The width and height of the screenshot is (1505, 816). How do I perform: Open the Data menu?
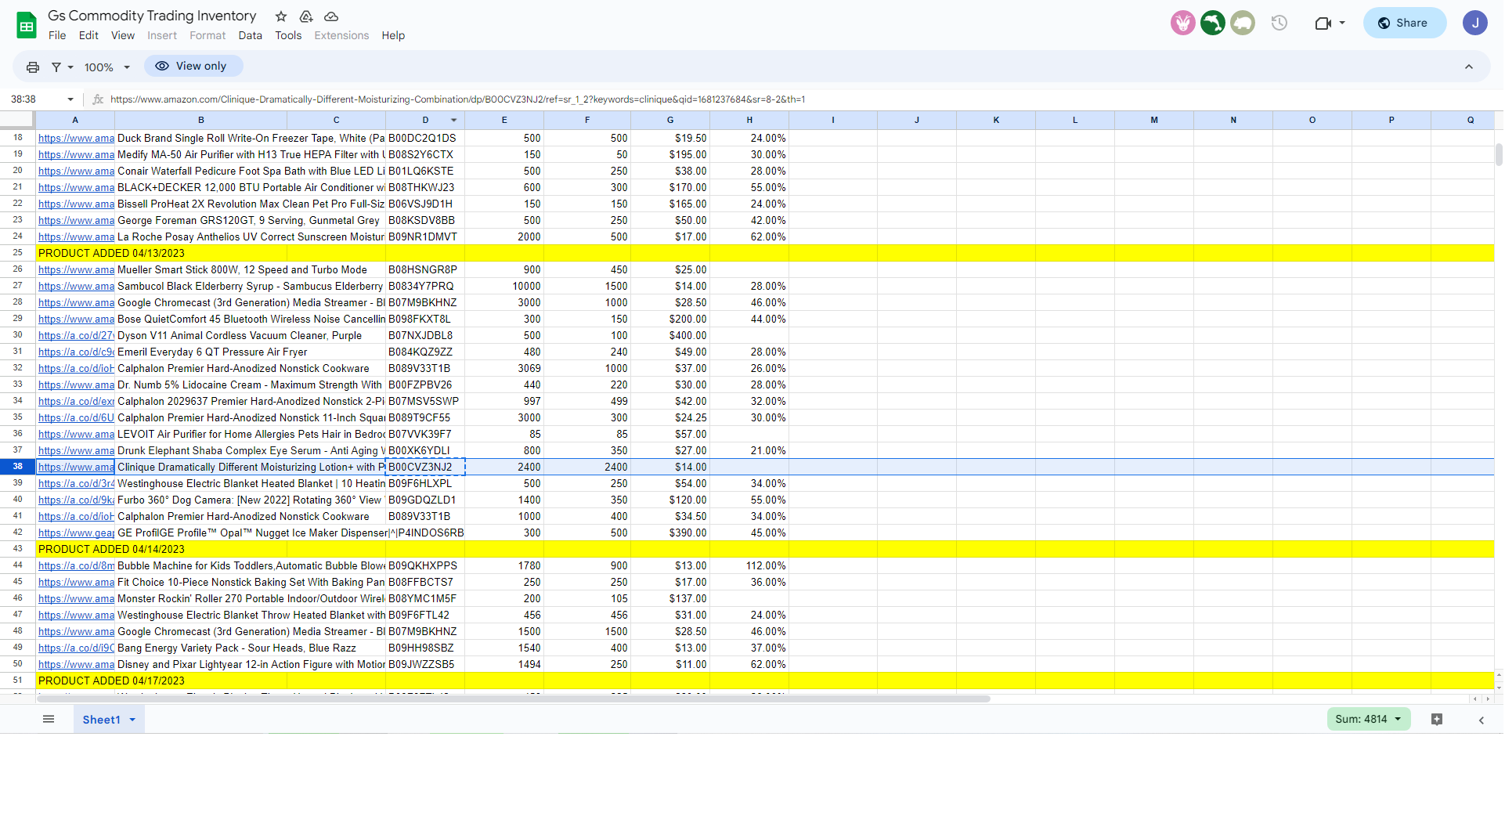251,35
